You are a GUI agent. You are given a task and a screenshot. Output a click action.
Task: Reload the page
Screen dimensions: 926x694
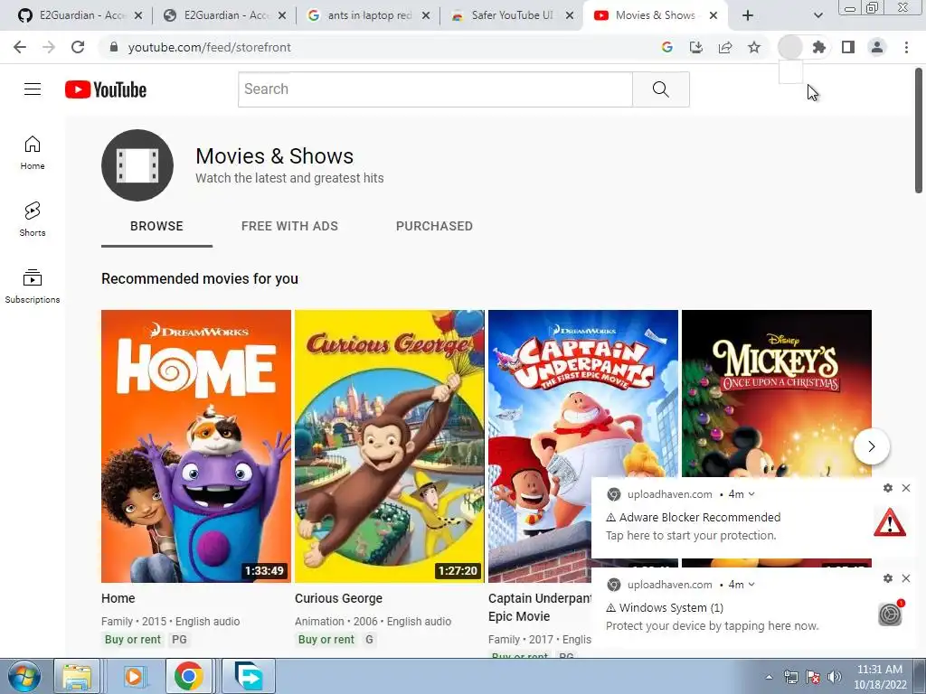[78, 47]
